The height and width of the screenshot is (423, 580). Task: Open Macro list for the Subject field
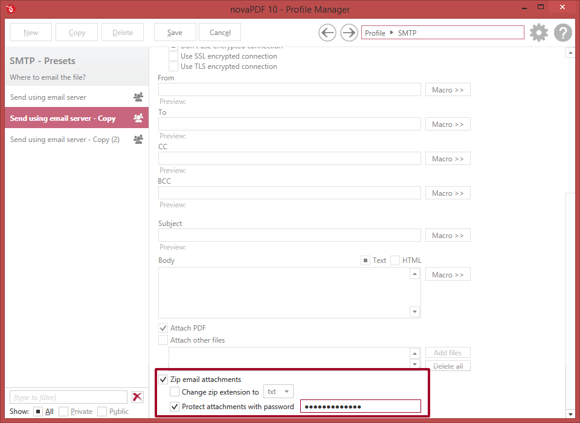pos(448,236)
